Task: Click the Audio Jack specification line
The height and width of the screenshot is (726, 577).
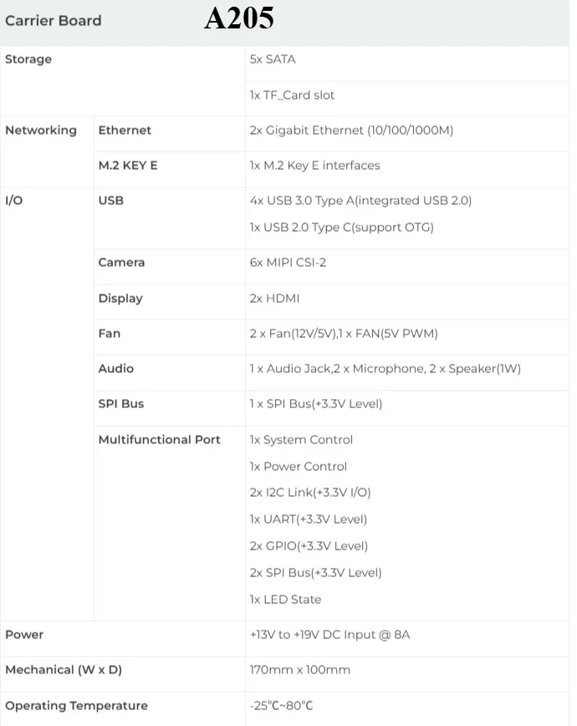Action: click(x=385, y=369)
